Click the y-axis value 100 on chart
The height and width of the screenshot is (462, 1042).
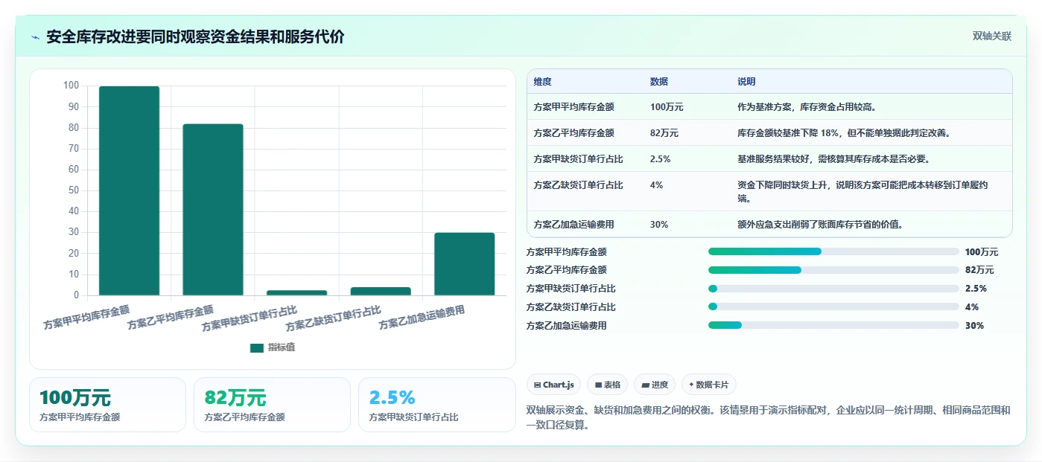point(72,86)
